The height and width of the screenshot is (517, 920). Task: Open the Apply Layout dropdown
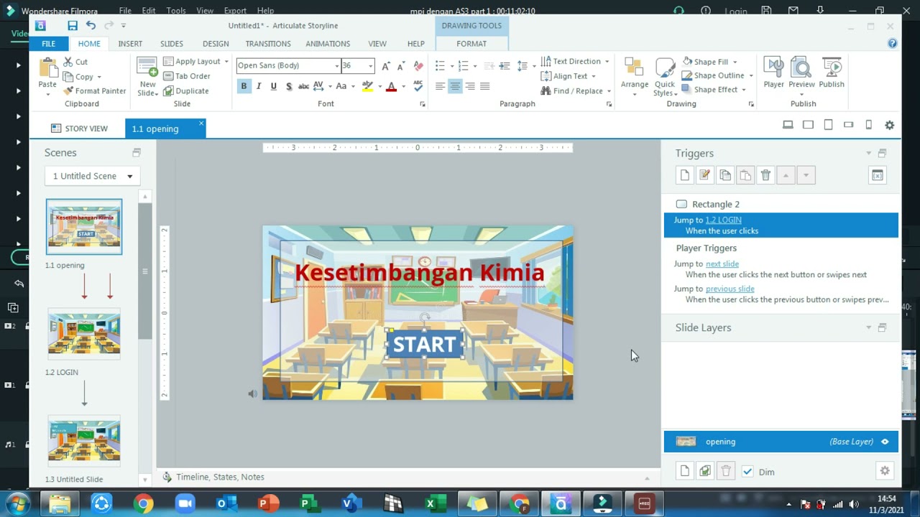(x=195, y=62)
